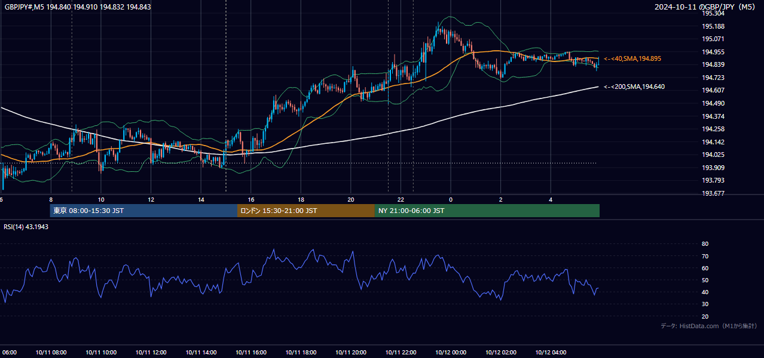Click price axis value 194.490
764x358 pixels.
tap(713, 103)
